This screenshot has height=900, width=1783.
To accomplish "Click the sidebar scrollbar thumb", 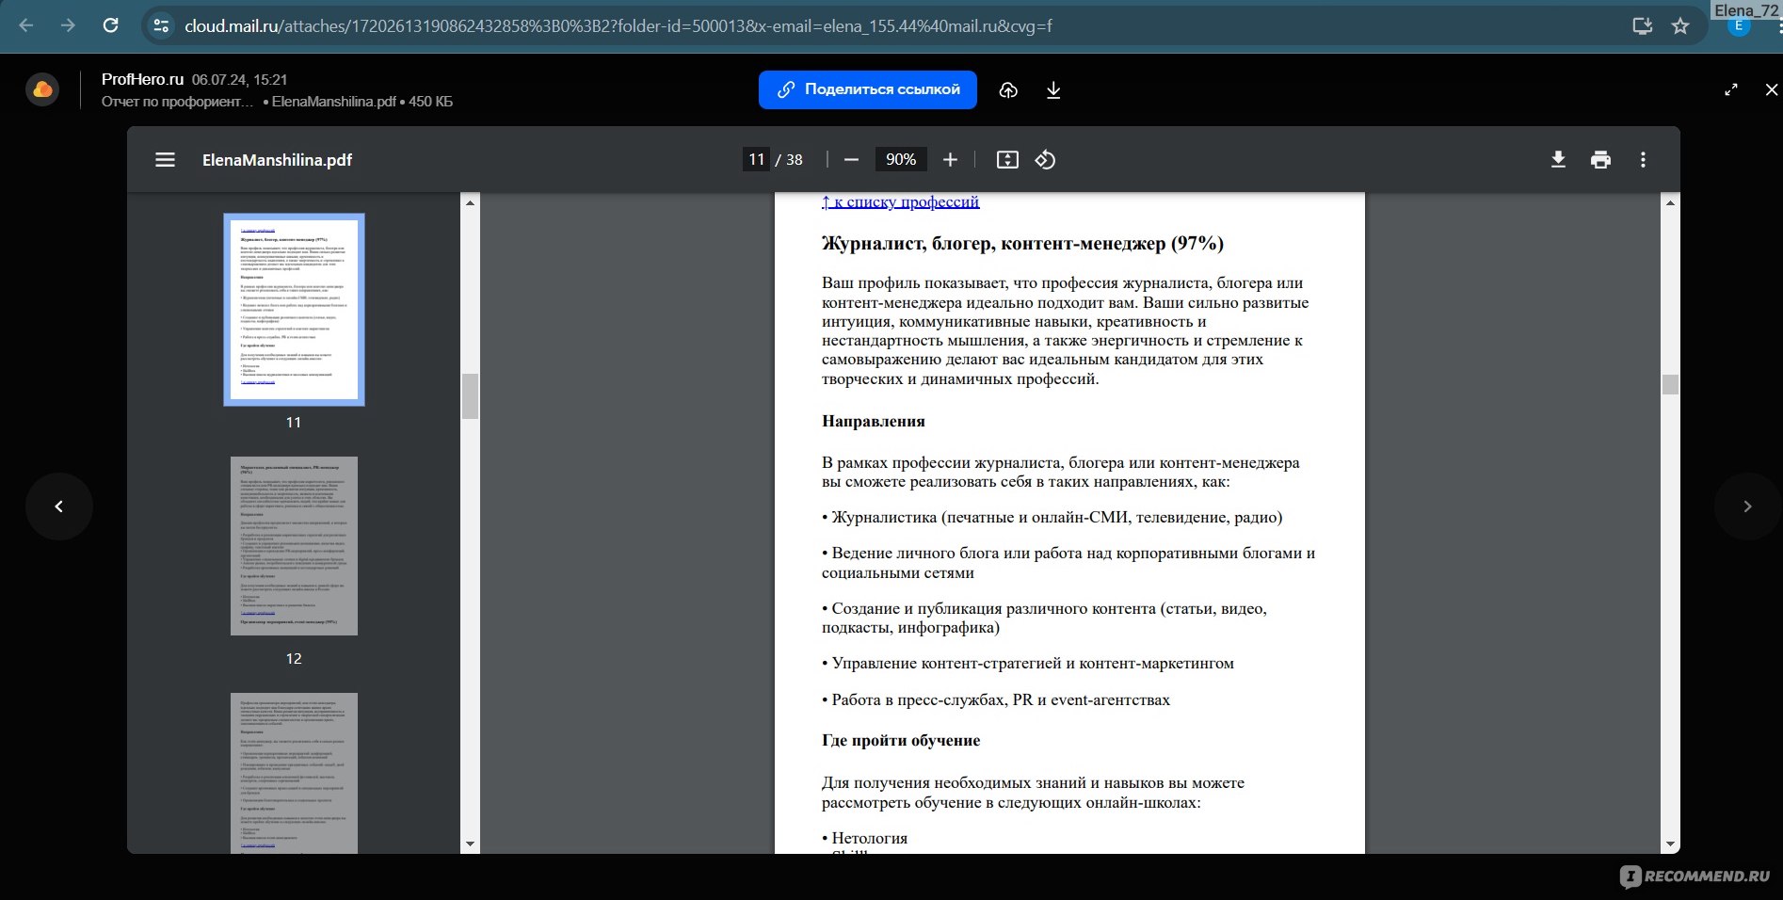I will click(x=470, y=396).
